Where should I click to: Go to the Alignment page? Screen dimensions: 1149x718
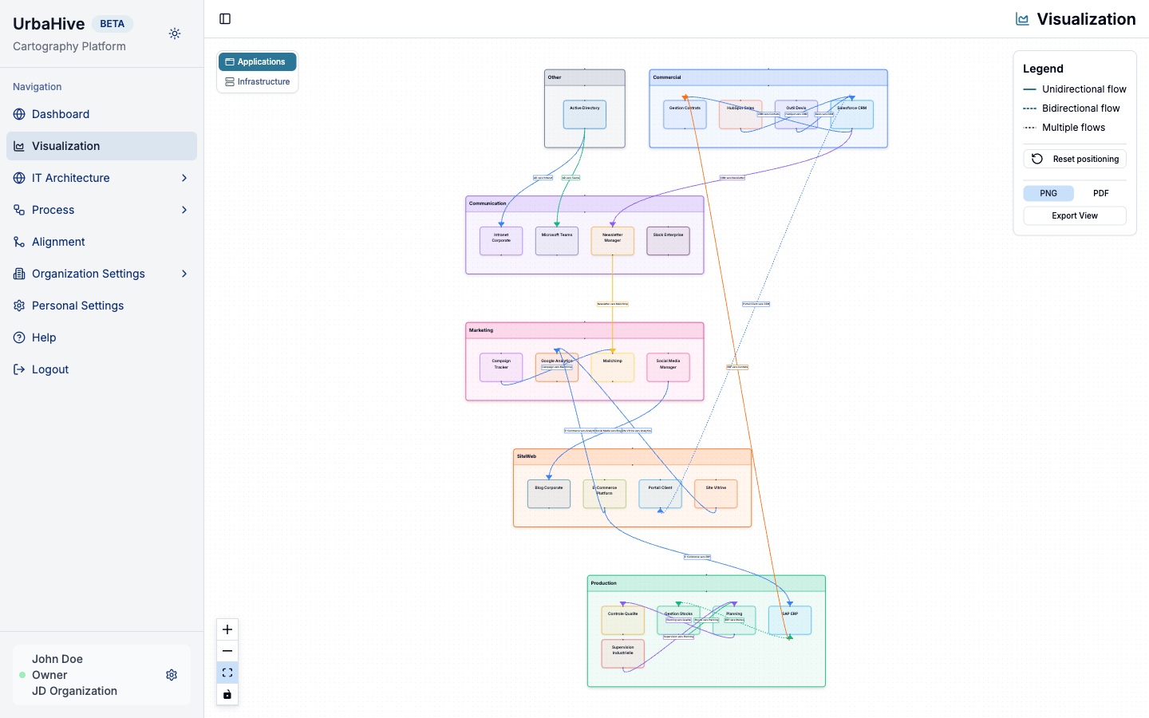[x=101, y=242]
